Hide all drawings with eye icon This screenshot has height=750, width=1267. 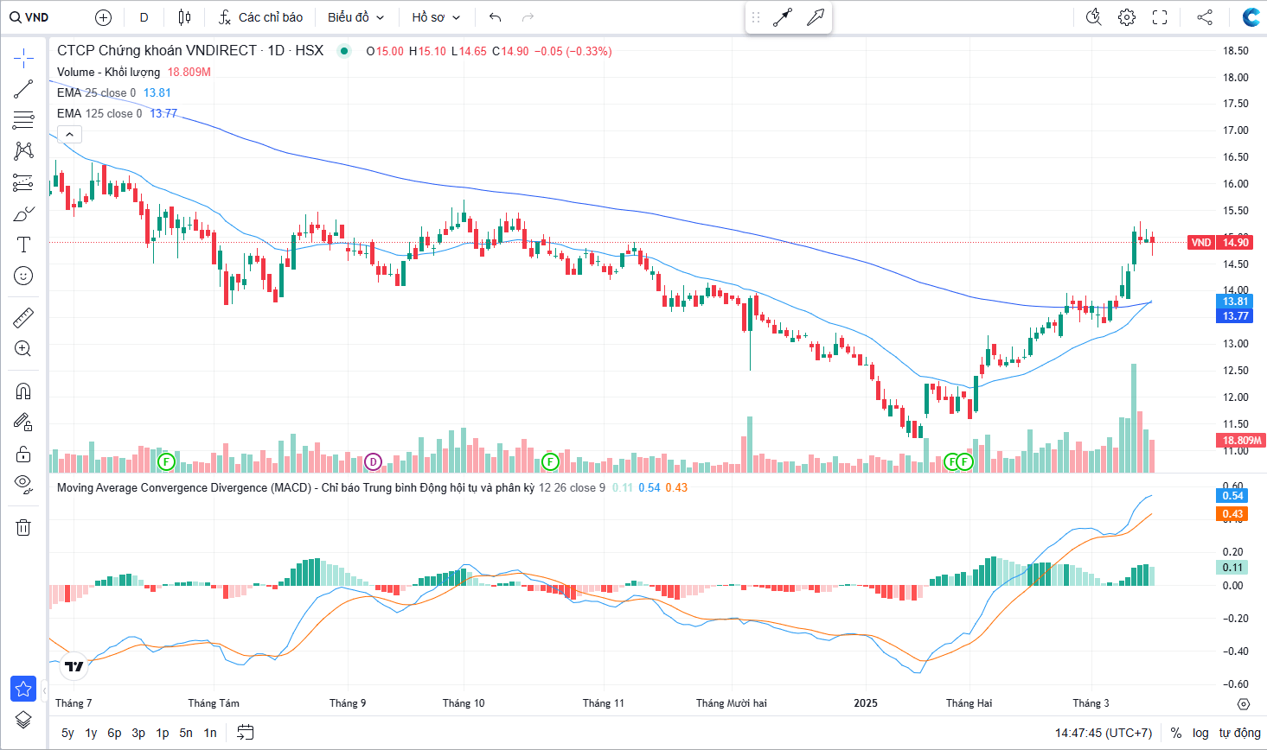tap(23, 483)
